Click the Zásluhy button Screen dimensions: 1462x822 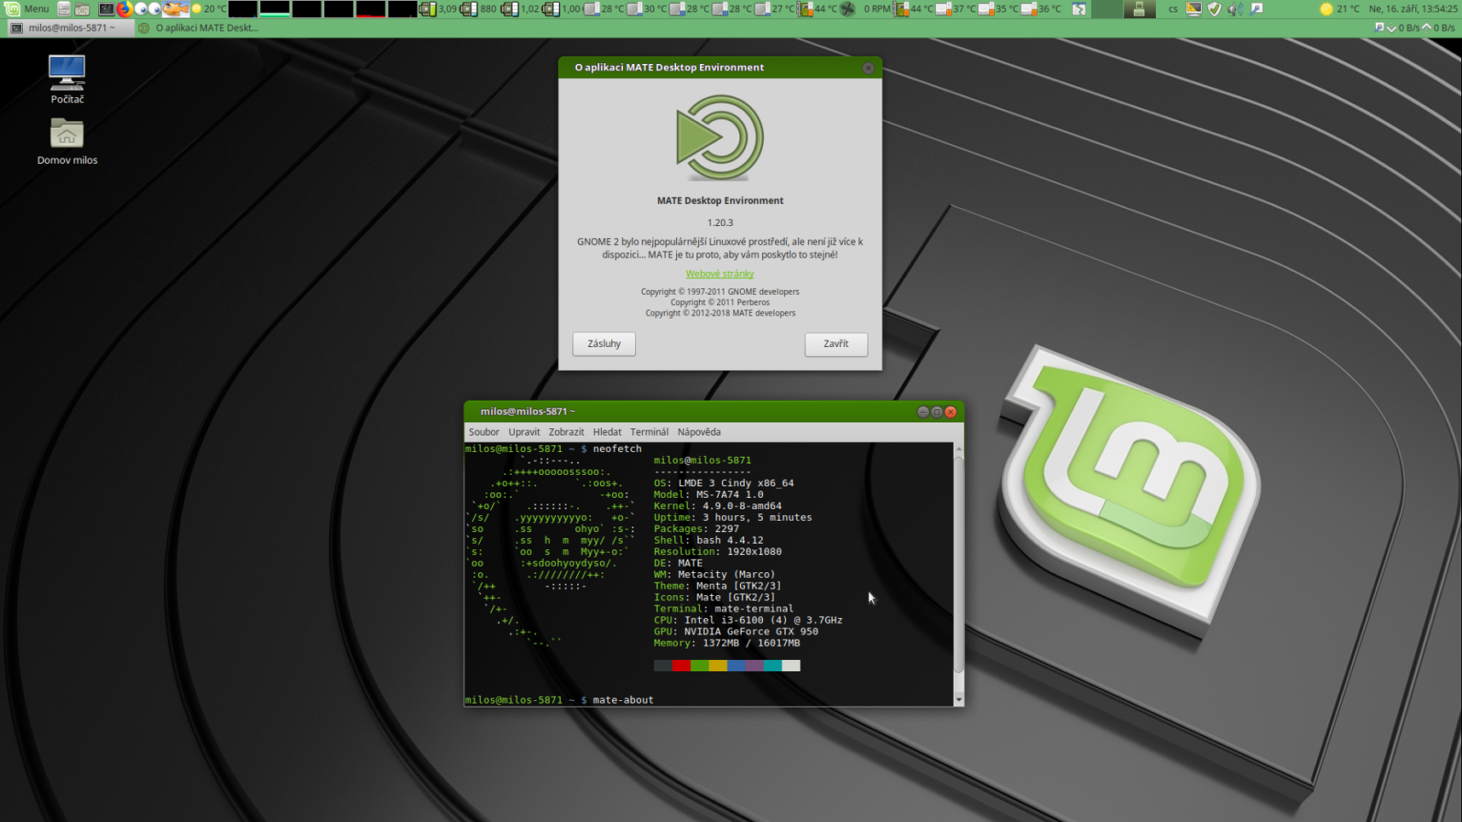(x=604, y=344)
